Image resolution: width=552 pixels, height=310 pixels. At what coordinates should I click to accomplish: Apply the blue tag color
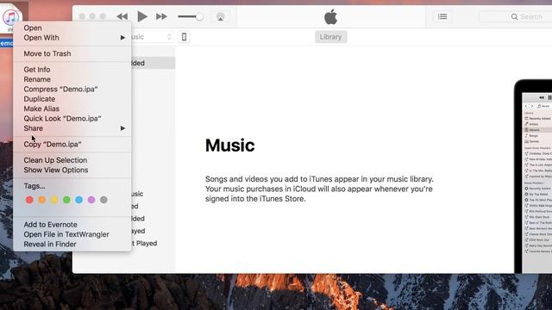pyautogui.click(x=78, y=200)
